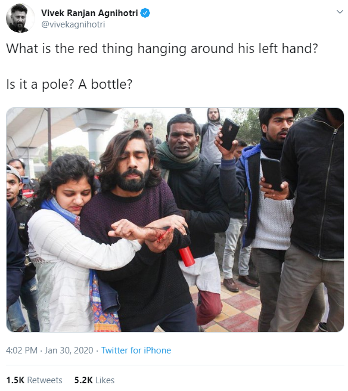
Task: View the 5.2K Likes list
Action: click(x=94, y=380)
